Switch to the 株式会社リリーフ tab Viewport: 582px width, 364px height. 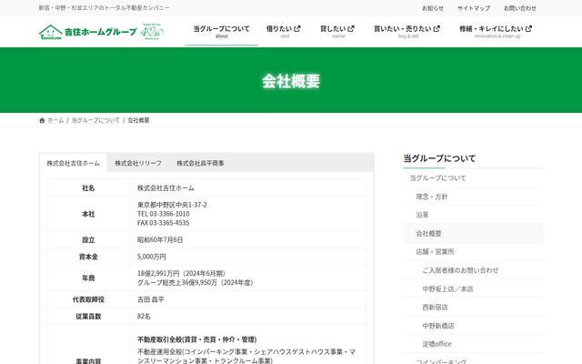[x=138, y=163]
